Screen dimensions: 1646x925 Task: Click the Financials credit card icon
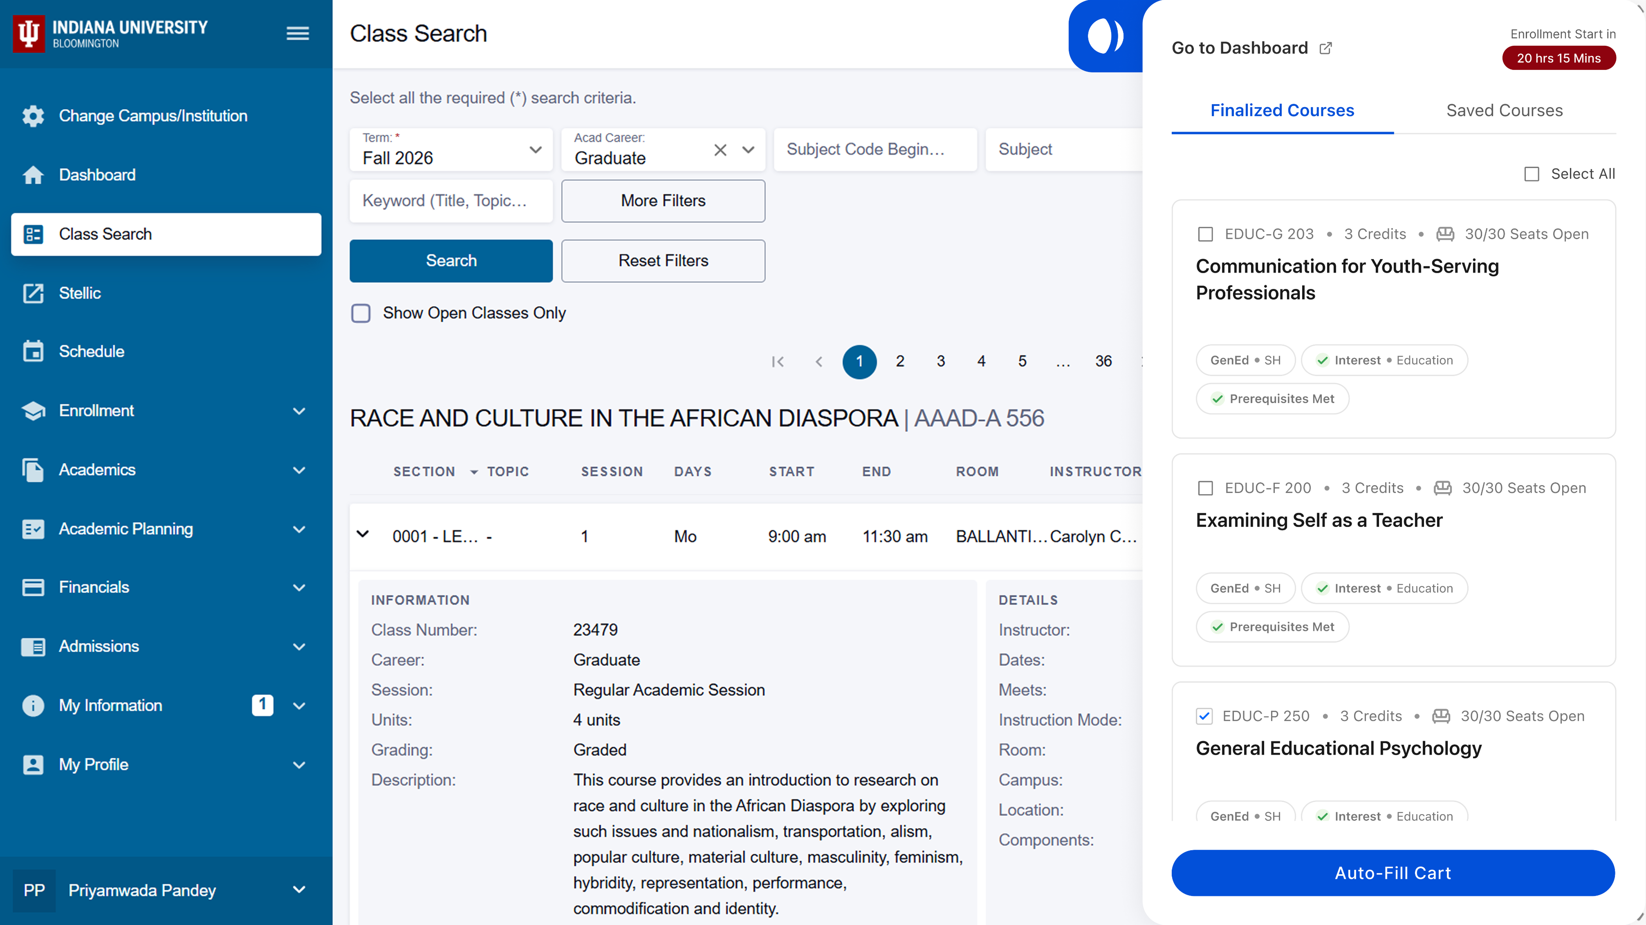tap(33, 588)
